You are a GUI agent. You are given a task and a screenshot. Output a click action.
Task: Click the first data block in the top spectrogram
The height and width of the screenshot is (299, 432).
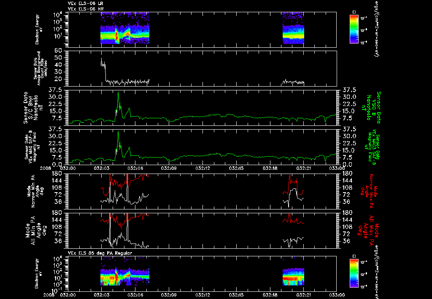point(125,28)
